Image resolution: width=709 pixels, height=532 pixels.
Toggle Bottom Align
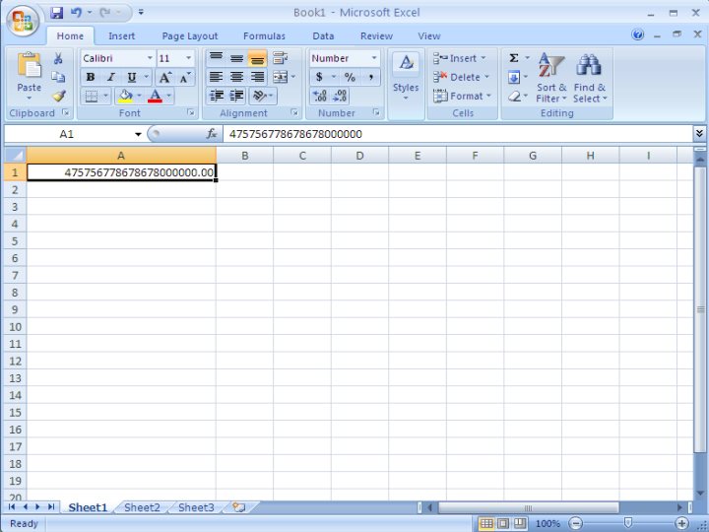(x=257, y=58)
